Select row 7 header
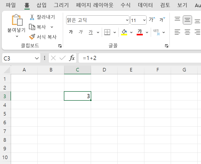201x164 pixels. click(x=5, y=131)
